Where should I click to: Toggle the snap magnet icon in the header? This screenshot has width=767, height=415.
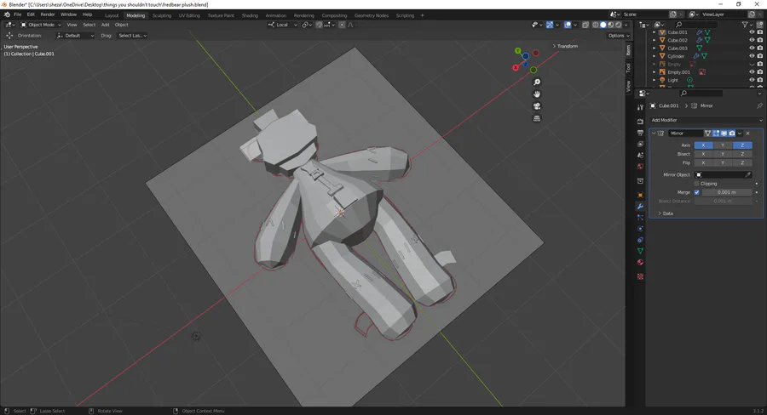tap(319, 25)
